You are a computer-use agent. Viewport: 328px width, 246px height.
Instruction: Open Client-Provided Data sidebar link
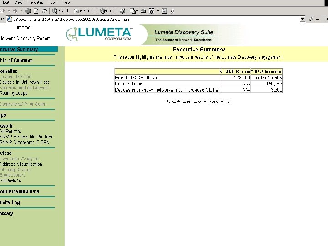[20, 191]
